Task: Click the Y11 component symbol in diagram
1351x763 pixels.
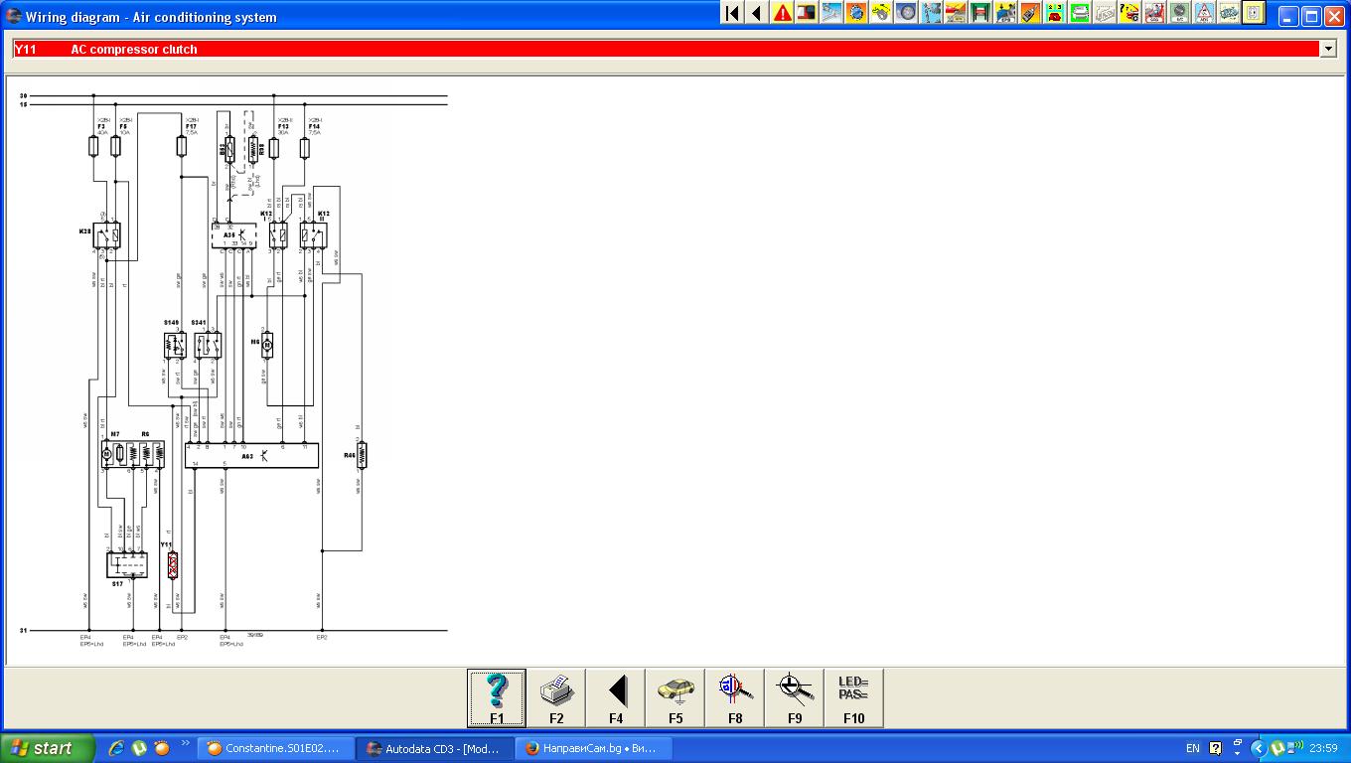Action: pos(172,567)
